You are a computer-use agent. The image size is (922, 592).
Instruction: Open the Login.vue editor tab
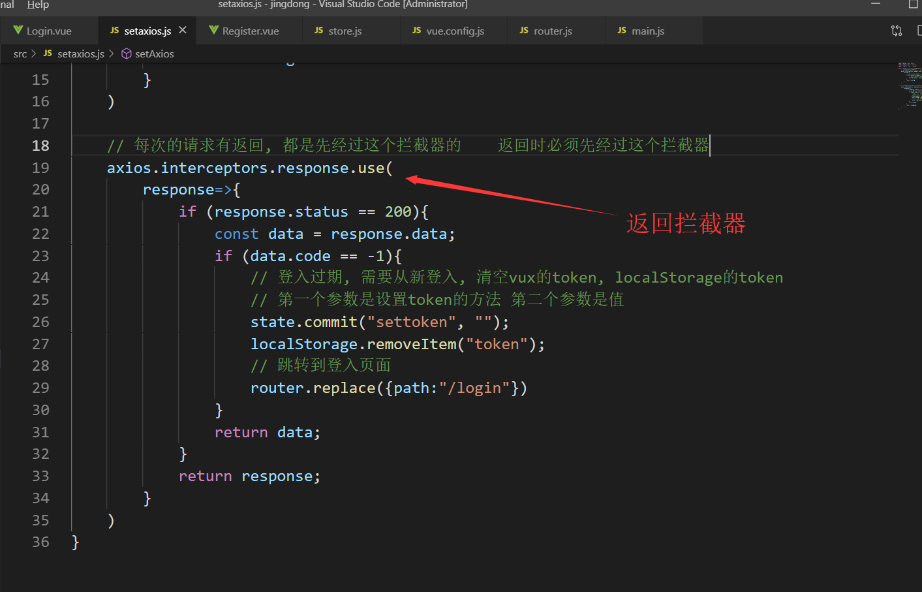click(49, 31)
